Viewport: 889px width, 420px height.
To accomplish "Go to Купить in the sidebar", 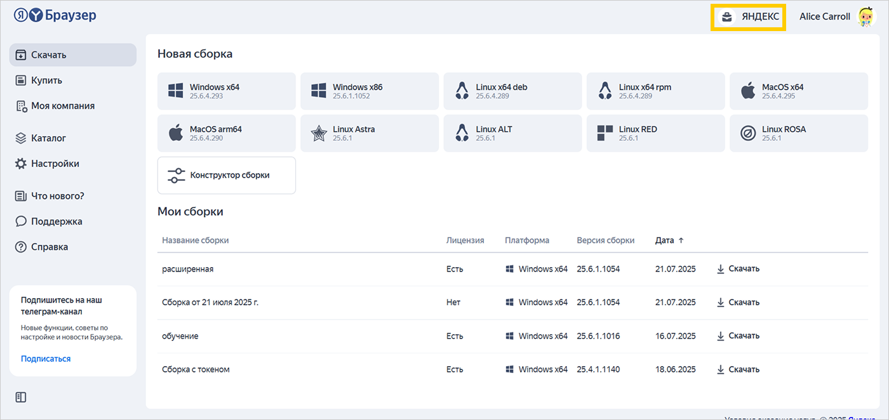I will [x=46, y=81].
